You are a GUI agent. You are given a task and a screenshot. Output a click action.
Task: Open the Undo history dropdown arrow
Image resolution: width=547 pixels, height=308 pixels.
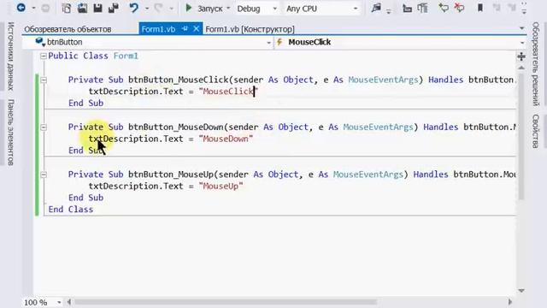point(147,9)
